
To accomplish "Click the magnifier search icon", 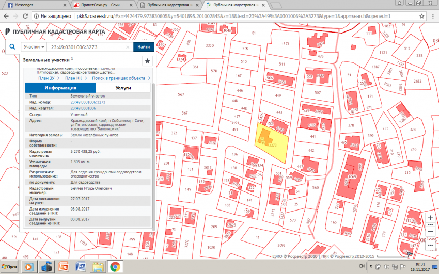I will pyautogui.click(x=12, y=47).
